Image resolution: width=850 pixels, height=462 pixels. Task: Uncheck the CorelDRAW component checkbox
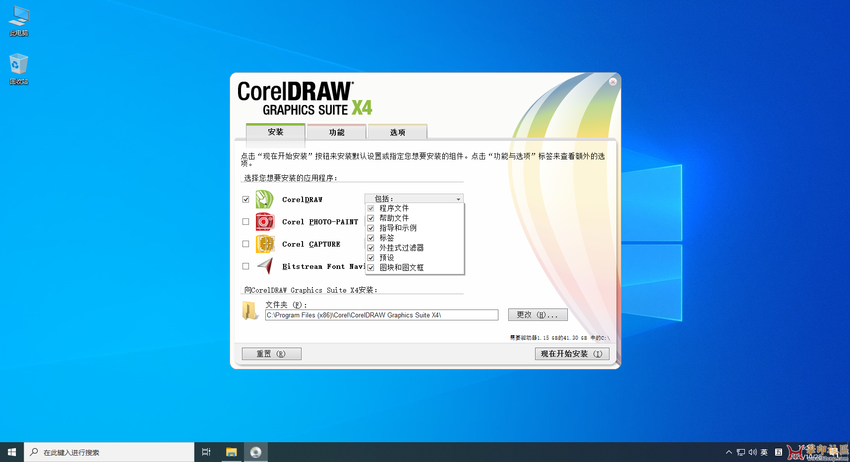tap(245, 199)
